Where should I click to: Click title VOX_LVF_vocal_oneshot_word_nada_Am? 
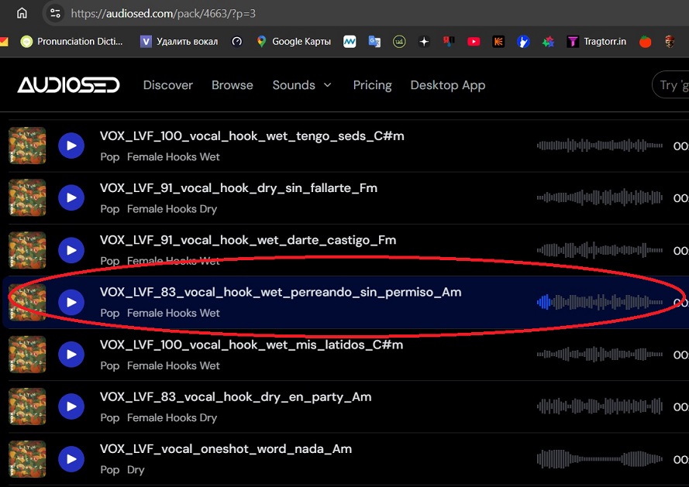[226, 449]
